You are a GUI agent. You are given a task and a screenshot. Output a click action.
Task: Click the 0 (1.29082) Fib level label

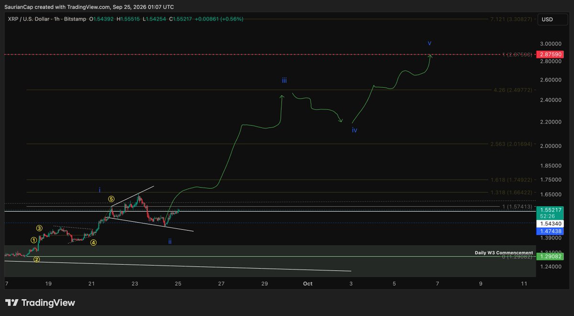(517, 257)
